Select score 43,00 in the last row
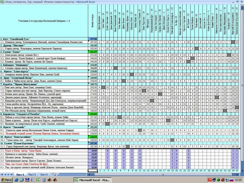The width and height of the screenshot is (244, 183). (93, 167)
